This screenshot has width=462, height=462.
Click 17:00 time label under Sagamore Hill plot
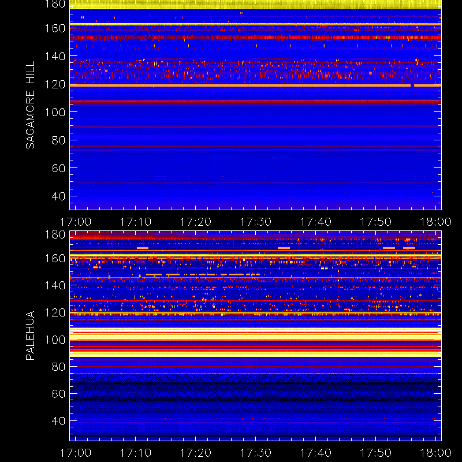click(x=76, y=222)
